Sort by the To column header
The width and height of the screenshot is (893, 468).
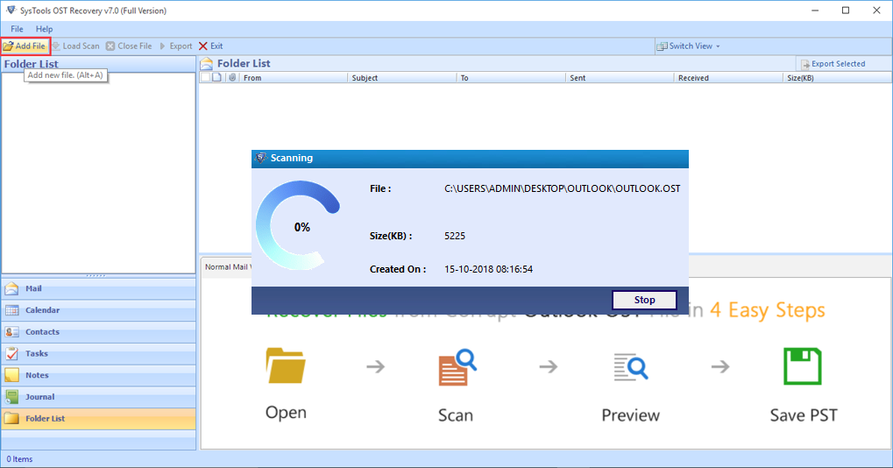click(x=511, y=78)
